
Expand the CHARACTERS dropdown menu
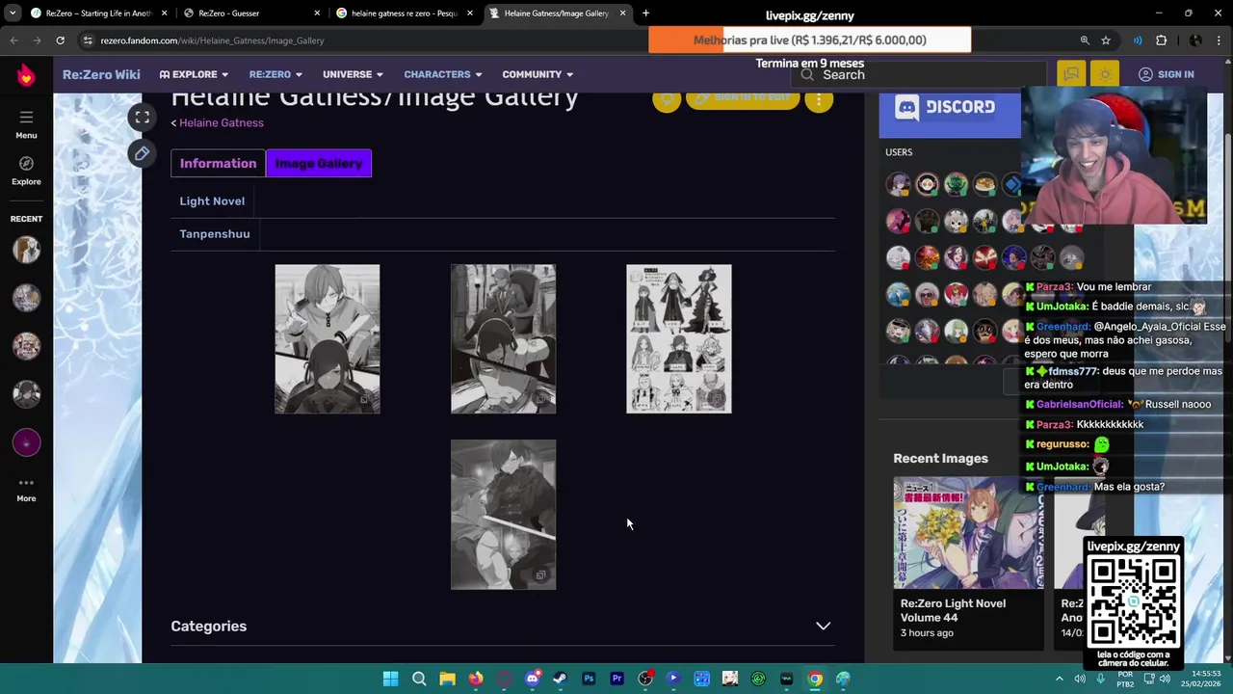443,74
